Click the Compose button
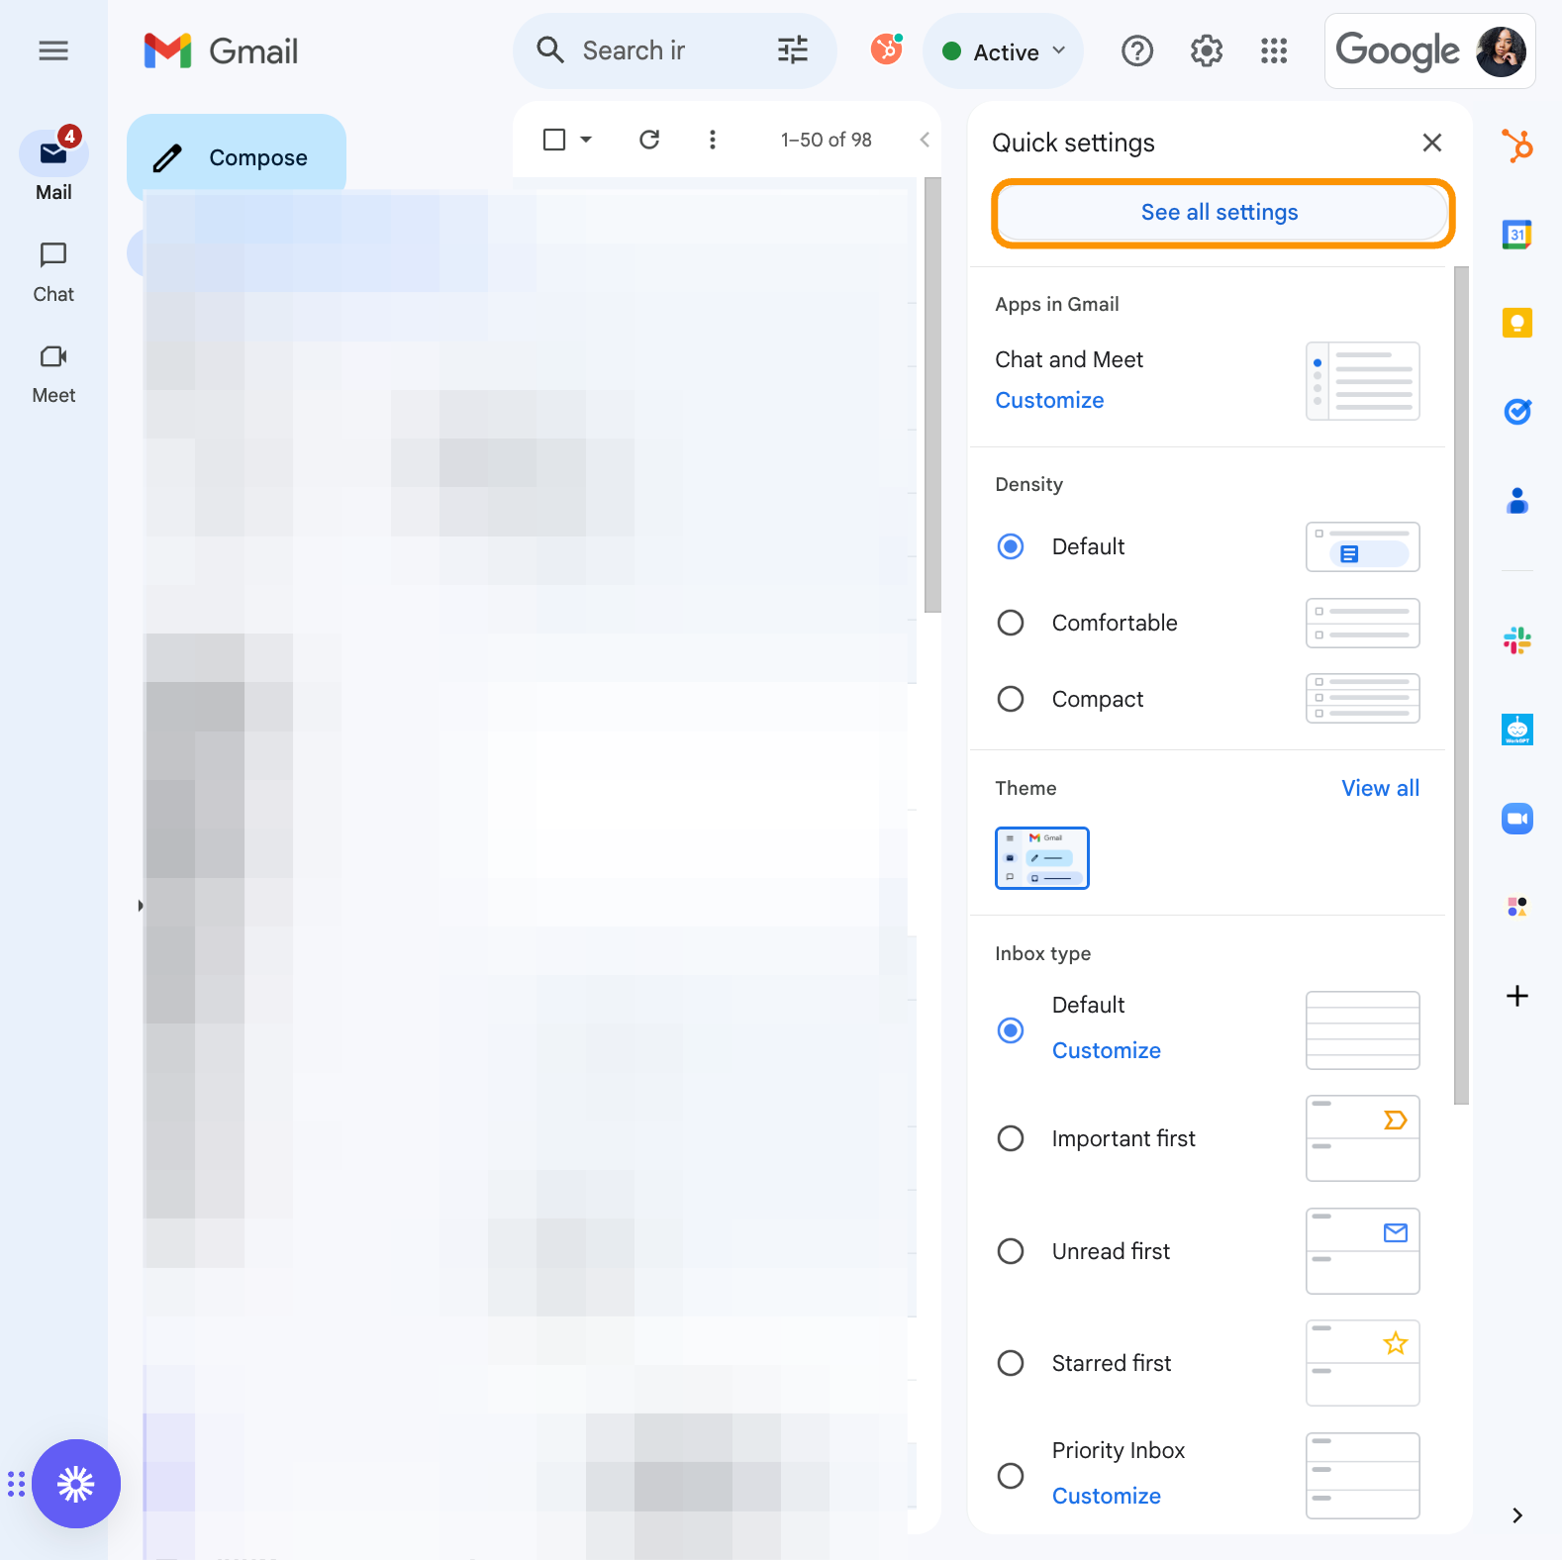The image size is (1562, 1560). (x=237, y=157)
